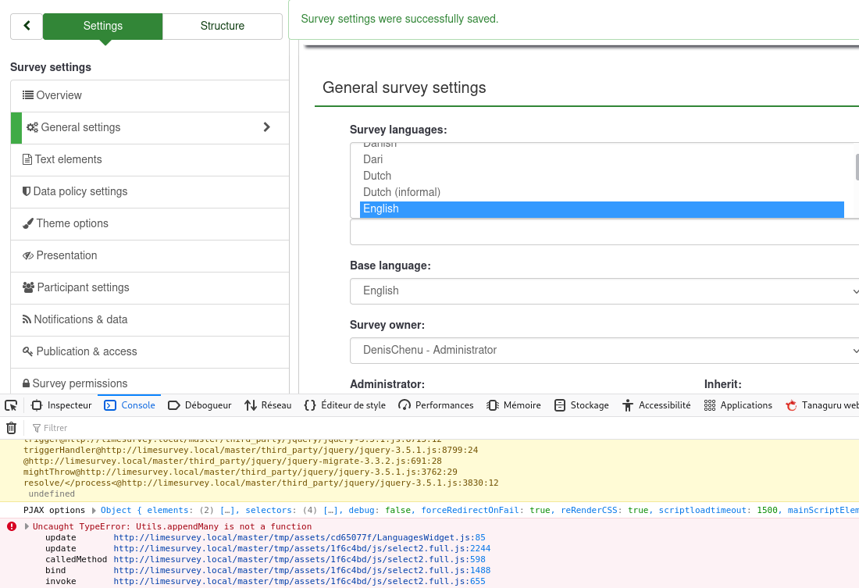Image resolution: width=859 pixels, height=588 pixels.
Task: Click the Presentation eye icon
Action: (28, 255)
